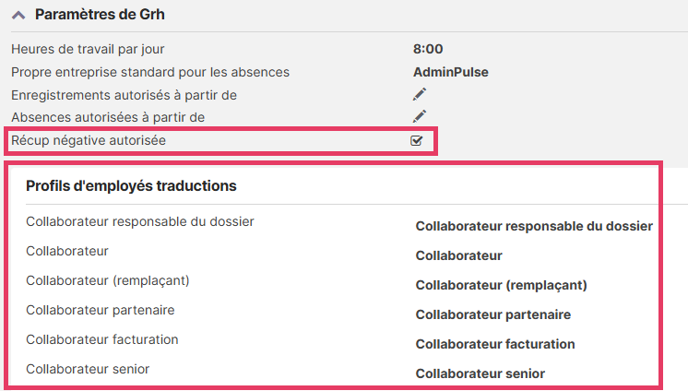Collapse the Paramètres de Grh section chevron

(x=18, y=16)
